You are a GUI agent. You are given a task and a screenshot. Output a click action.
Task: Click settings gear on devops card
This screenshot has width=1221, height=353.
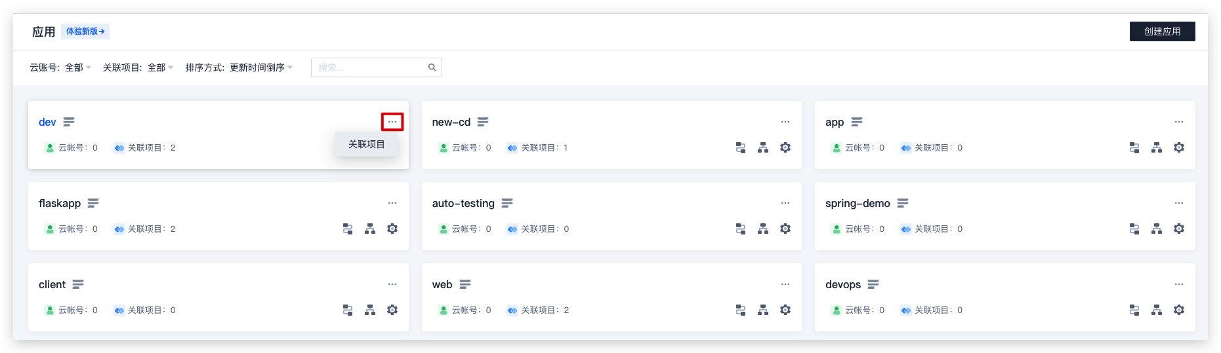(1178, 310)
